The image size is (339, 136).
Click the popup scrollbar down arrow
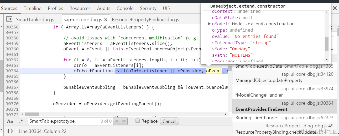[x=327, y=60]
